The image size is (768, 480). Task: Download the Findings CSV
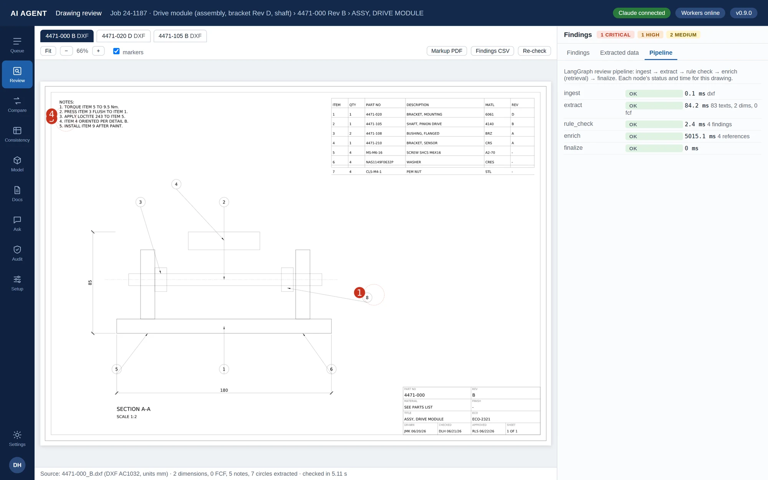click(492, 51)
